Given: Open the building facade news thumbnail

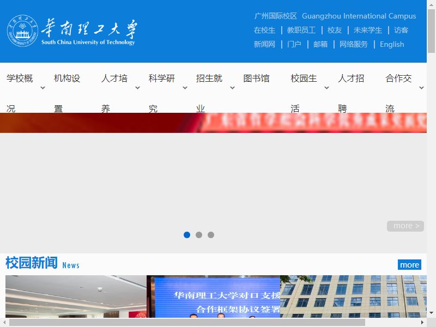Looking at the screenshot, I should (x=353, y=296).
